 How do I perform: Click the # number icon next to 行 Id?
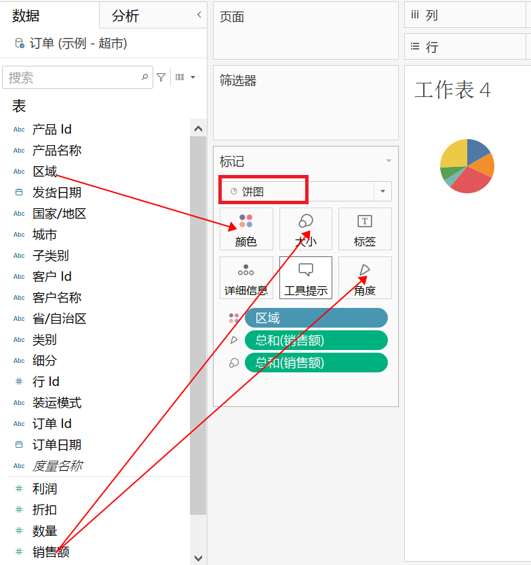point(19,382)
